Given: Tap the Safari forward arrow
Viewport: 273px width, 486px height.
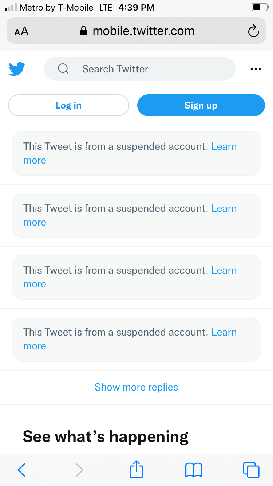Looking at the screenshot, I should (79, 470).
